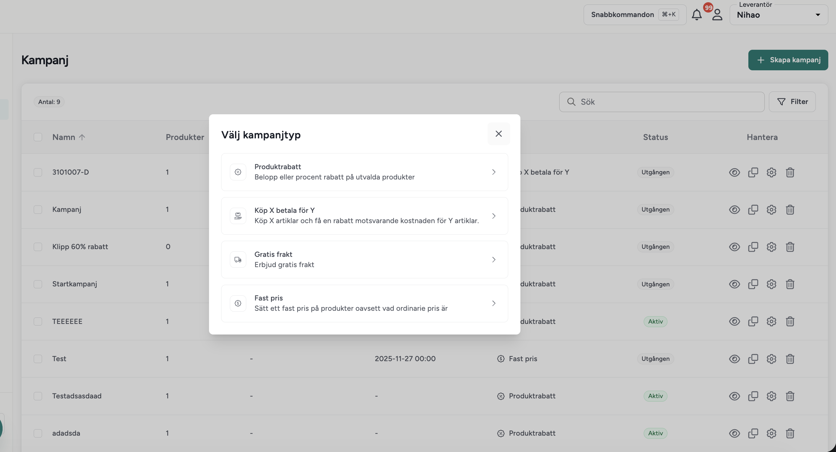Click the Sök search field
This screenshot has width=836, height=452.
point(662,102)
